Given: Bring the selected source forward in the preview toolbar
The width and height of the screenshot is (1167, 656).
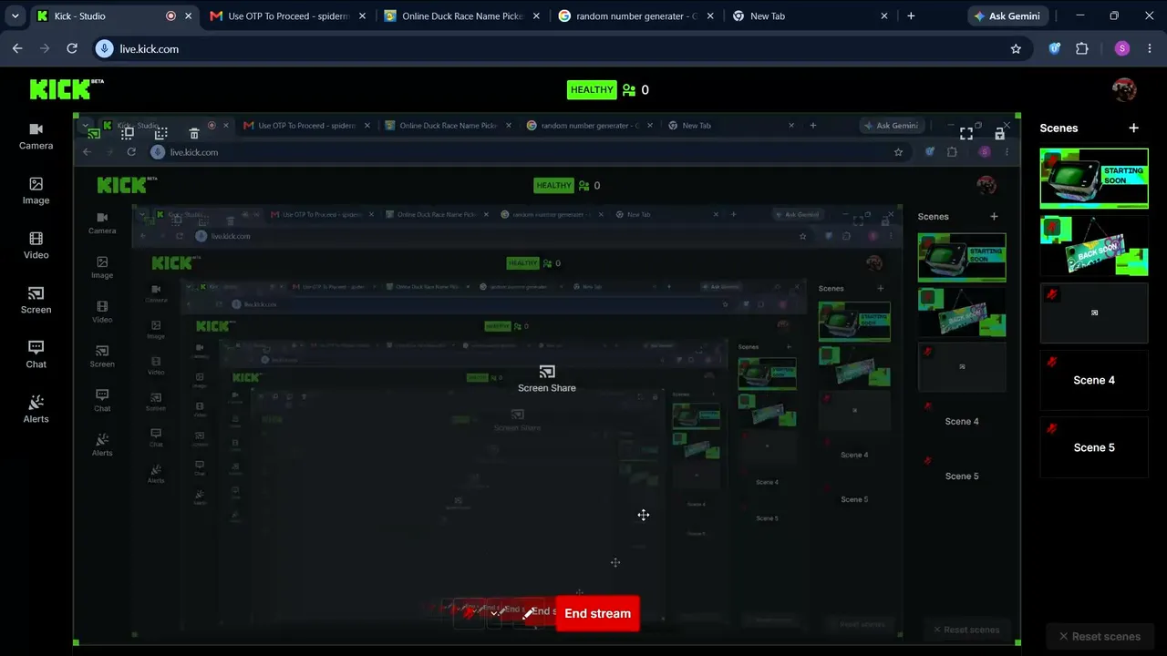Looking at the screenshot, I should pyautogui.click(x=128, y=133).
